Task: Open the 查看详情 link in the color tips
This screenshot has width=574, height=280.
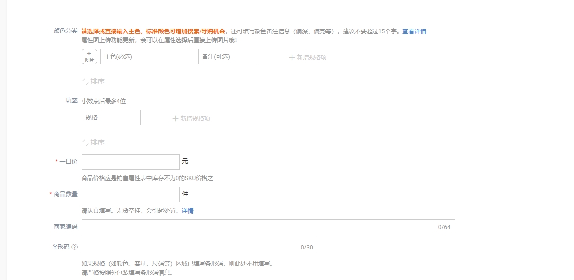Action: pos(414,31)
